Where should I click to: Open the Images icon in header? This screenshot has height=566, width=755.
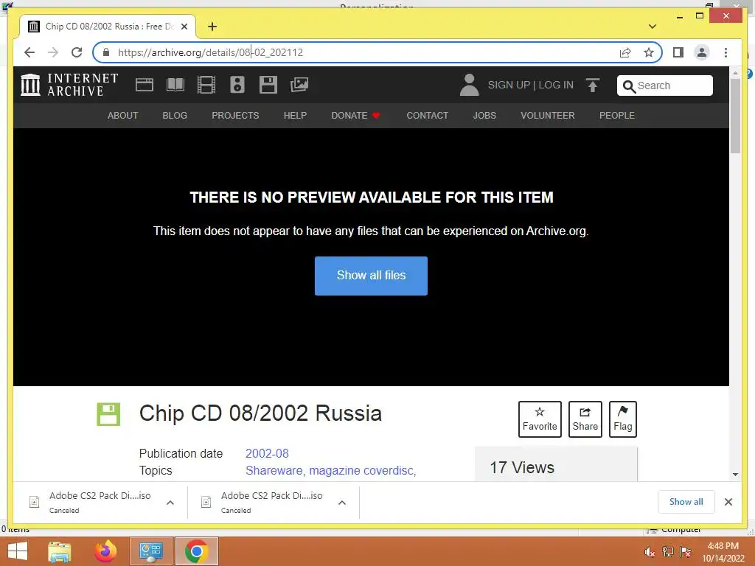(x=299, y=85)
